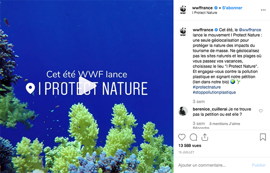Share the post via share icon

[205, 137]
